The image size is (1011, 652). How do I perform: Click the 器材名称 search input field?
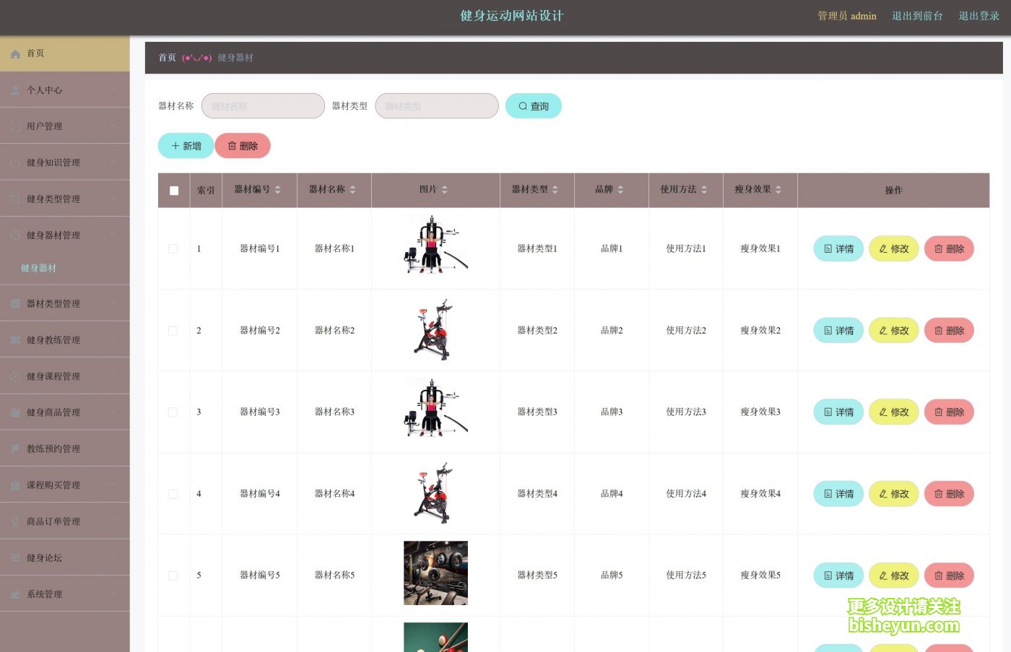(263, 106)
